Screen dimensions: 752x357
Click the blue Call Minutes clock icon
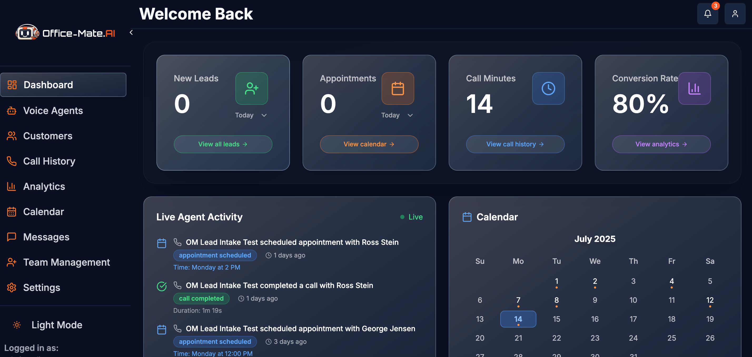tap(548, 88)
